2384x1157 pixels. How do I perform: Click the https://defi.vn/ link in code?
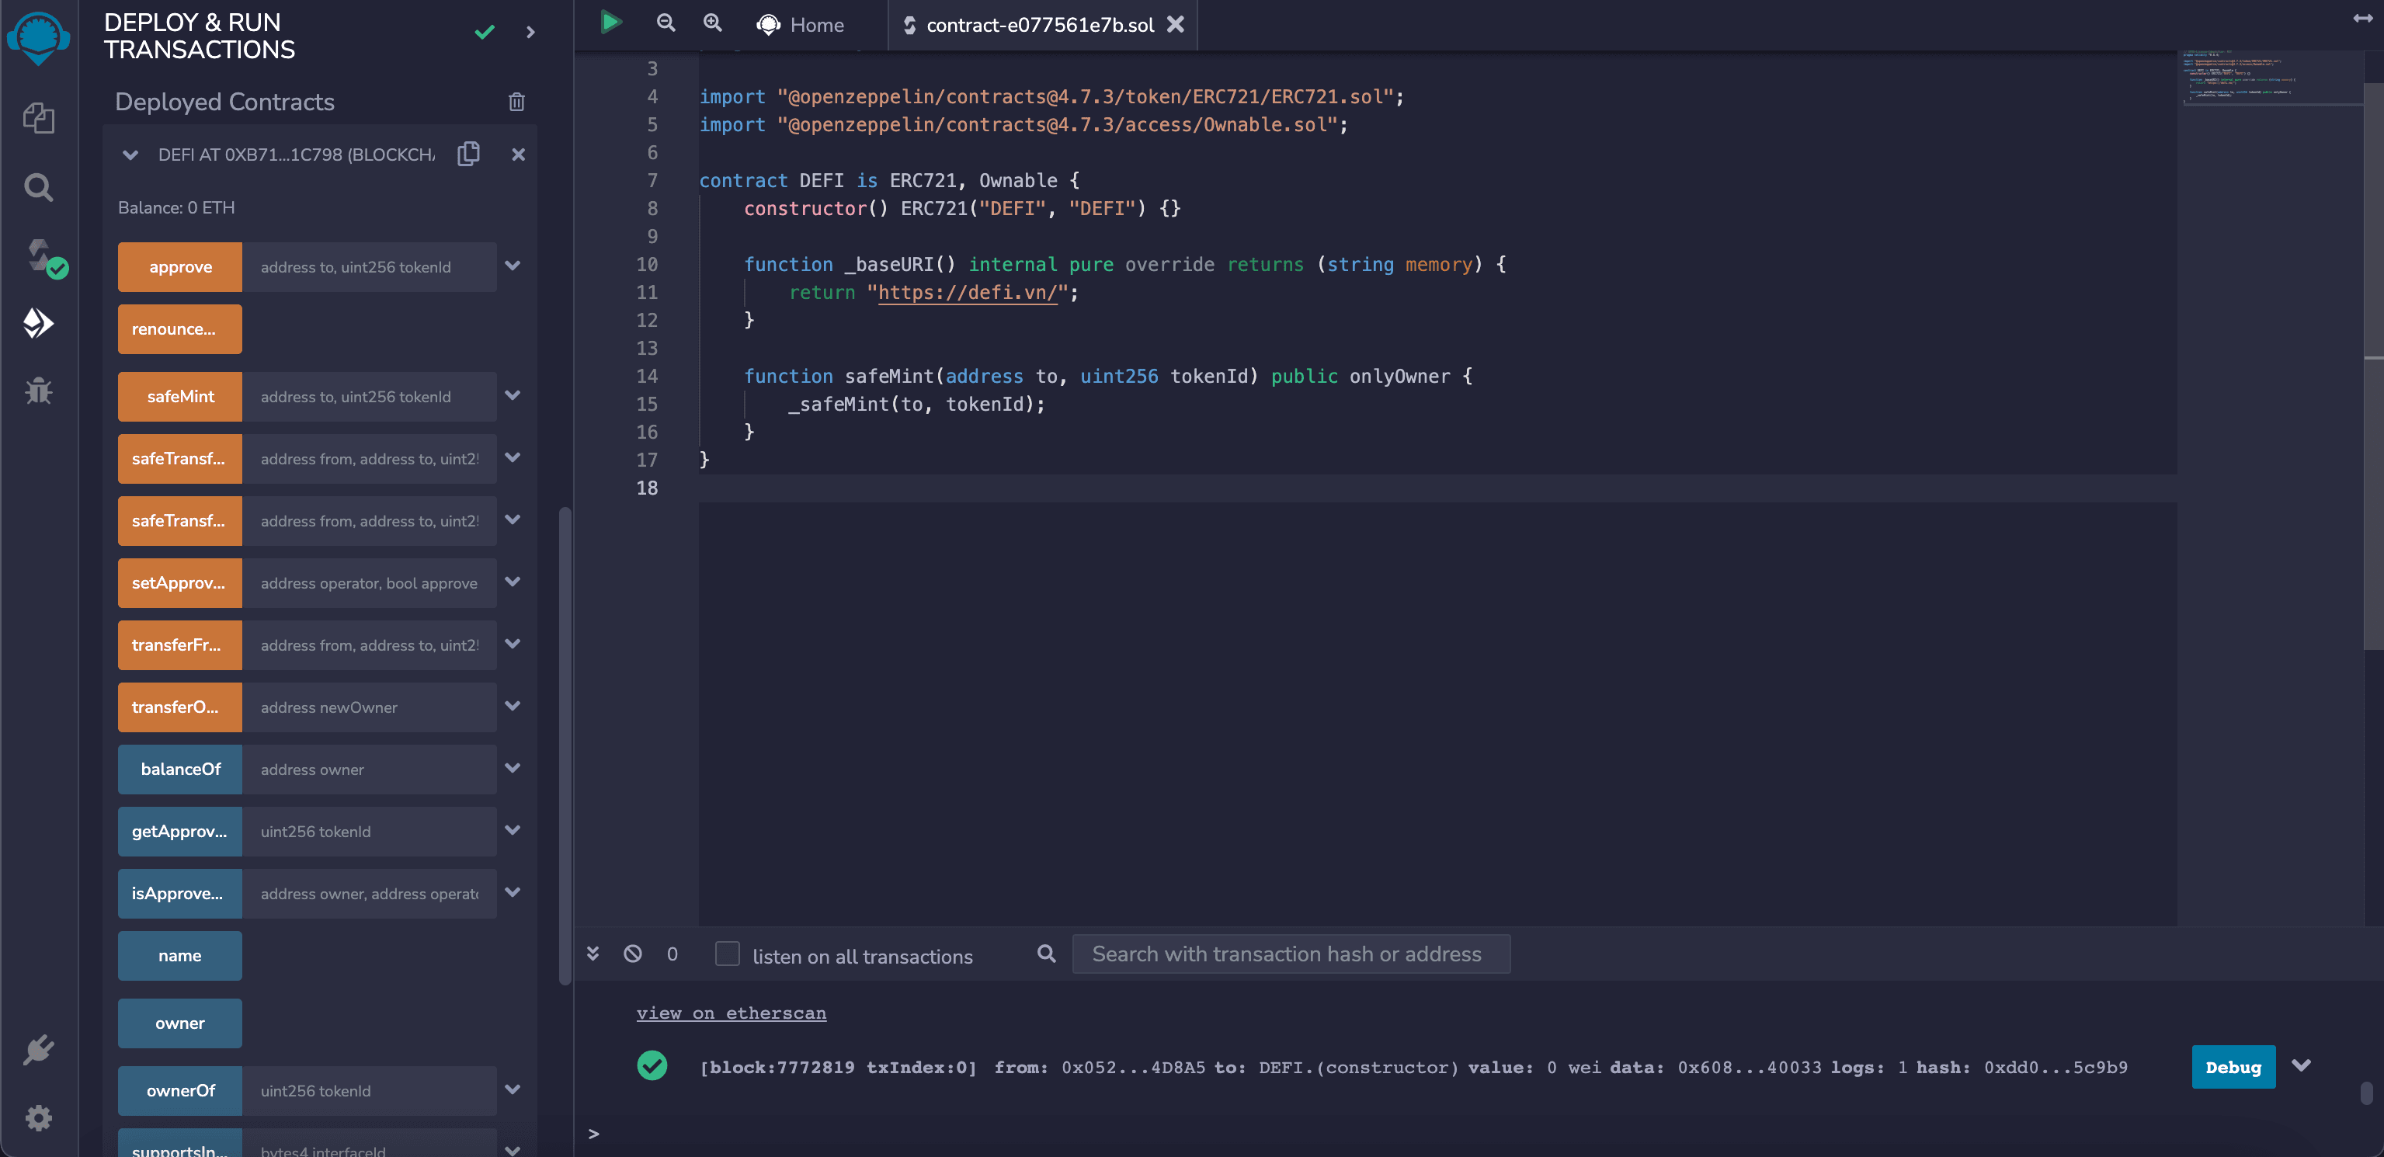point(967,293)
